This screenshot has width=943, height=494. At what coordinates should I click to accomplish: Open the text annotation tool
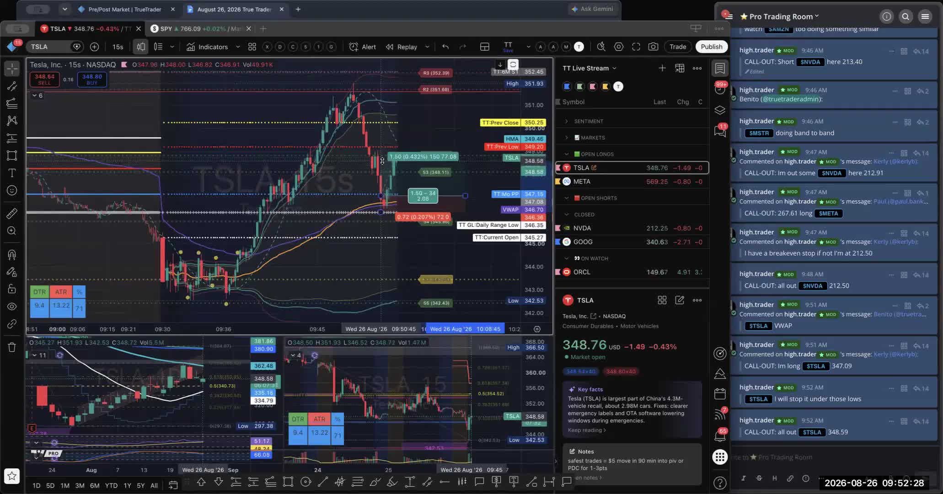[x=12, y=173]
